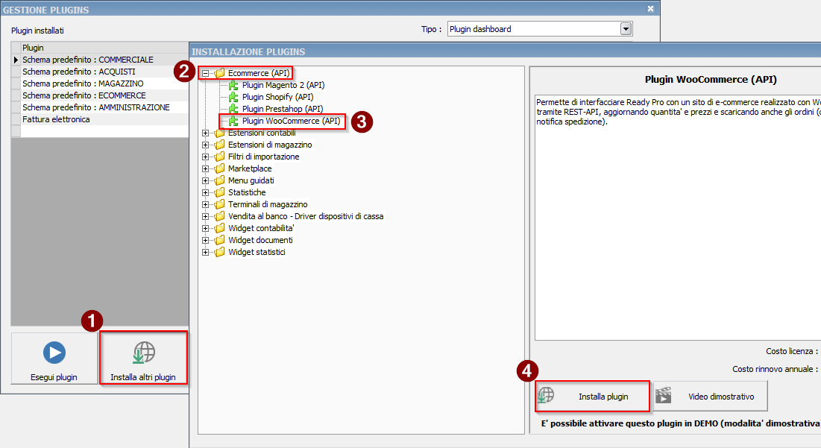
Task: Click the Plugin Shopify puzzle icon
Action: point(233,98)
